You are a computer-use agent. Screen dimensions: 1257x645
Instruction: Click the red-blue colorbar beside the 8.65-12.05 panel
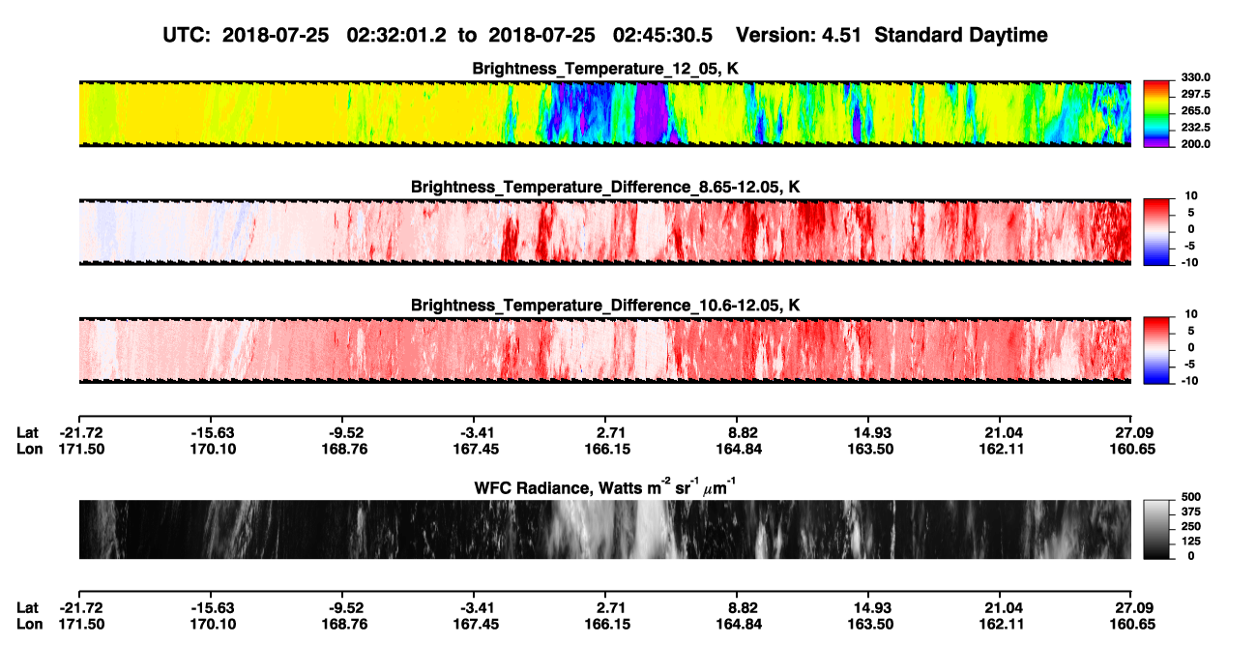1156,232
